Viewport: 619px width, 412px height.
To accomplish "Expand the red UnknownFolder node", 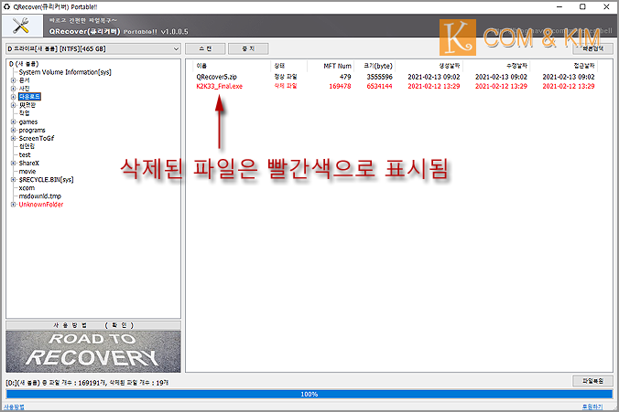I will [x=14, y=205].
